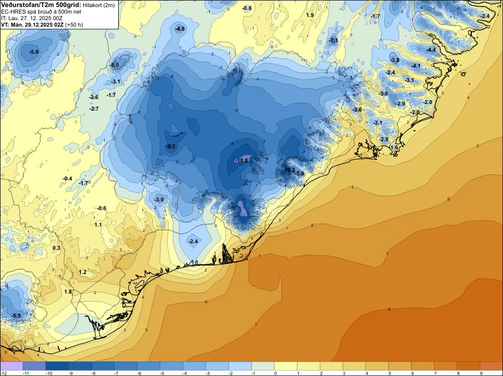Select the -4.4 temperature value
This screenshot has height=376, width=503.
pyautogui.click(x=431, y=50)
